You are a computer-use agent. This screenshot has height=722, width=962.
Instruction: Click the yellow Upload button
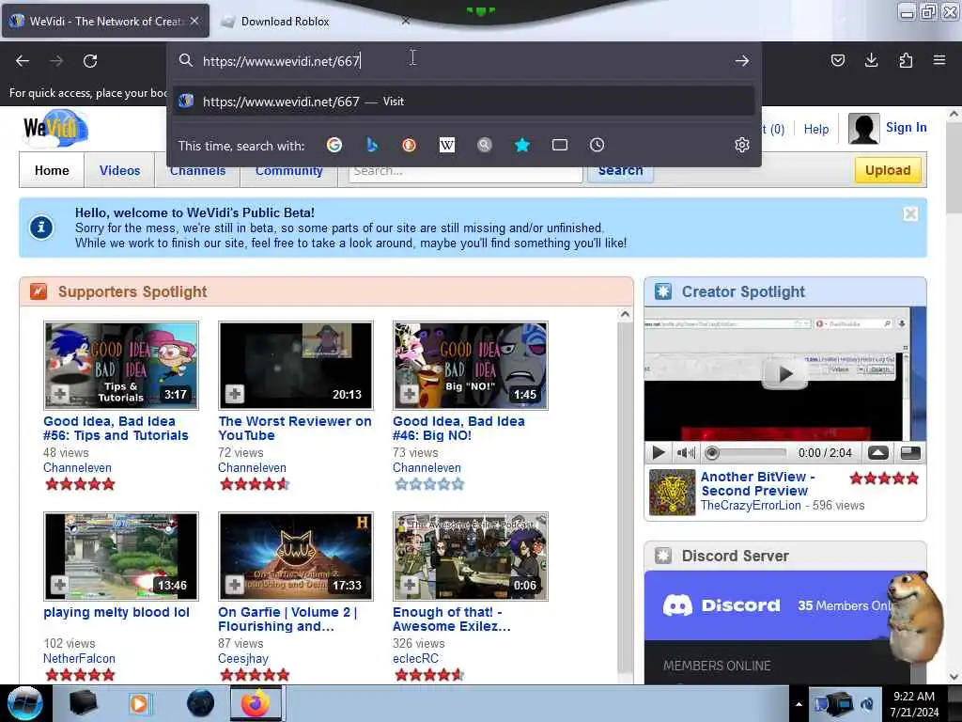(888, 170)
